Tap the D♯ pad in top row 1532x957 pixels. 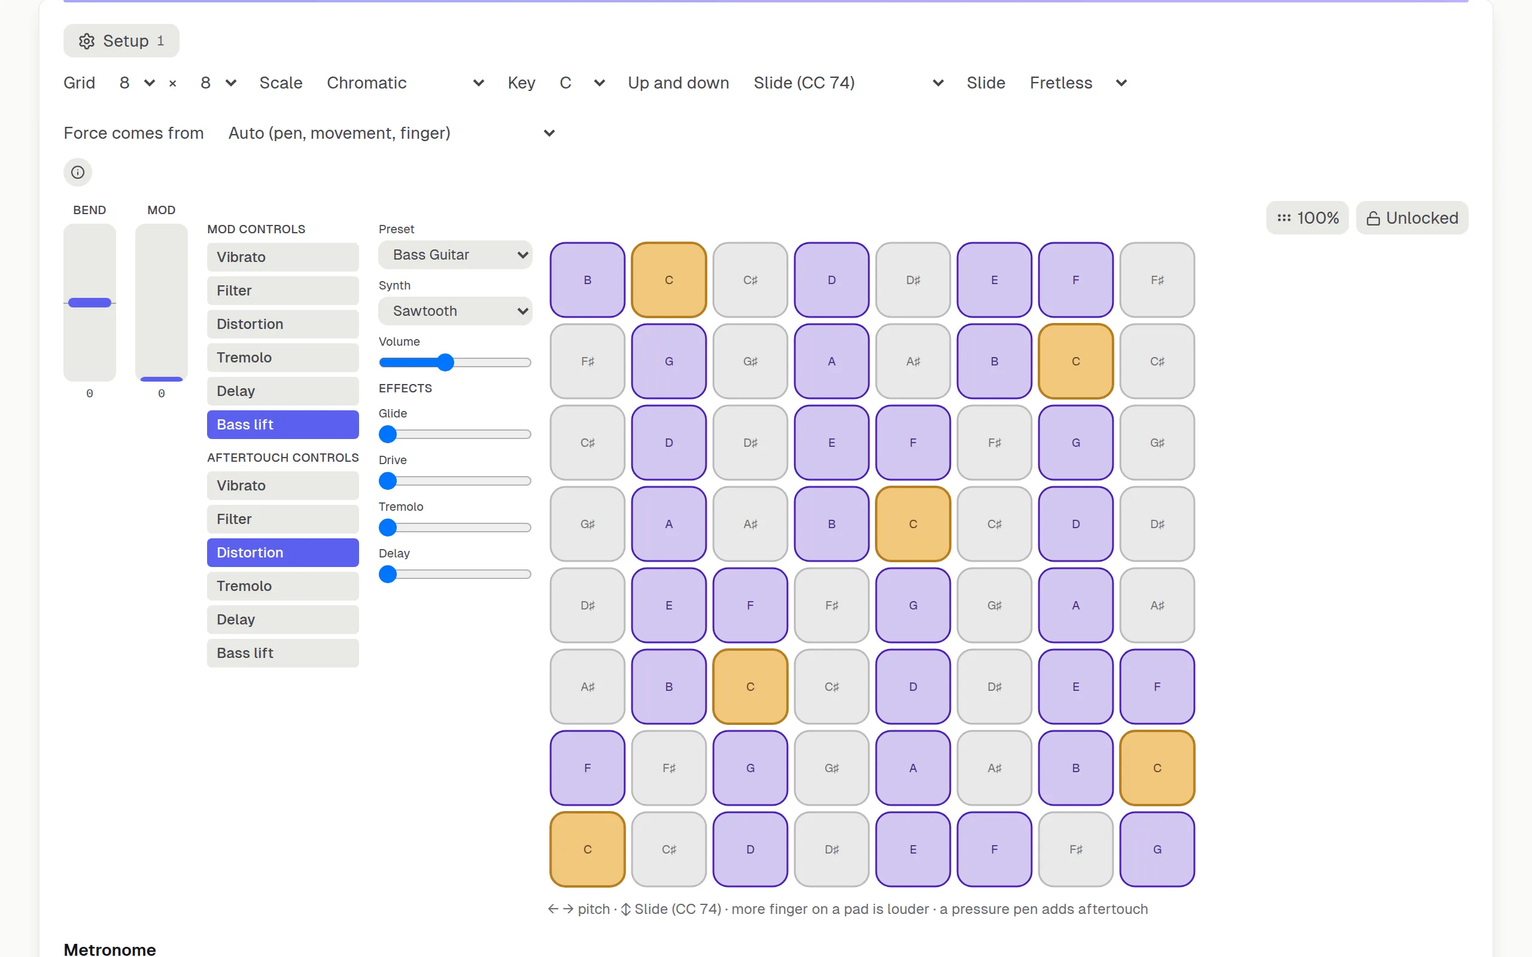pos(913,280)
